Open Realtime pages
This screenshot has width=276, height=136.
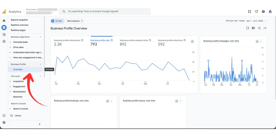(18, 30)
